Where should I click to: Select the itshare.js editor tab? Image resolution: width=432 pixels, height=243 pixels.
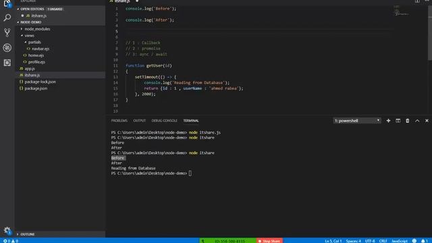pos(122,1)
